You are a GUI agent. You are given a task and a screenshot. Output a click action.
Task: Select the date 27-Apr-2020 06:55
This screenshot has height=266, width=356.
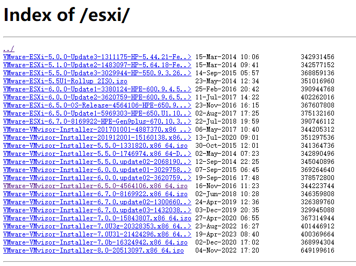click(x=227, y=218)
